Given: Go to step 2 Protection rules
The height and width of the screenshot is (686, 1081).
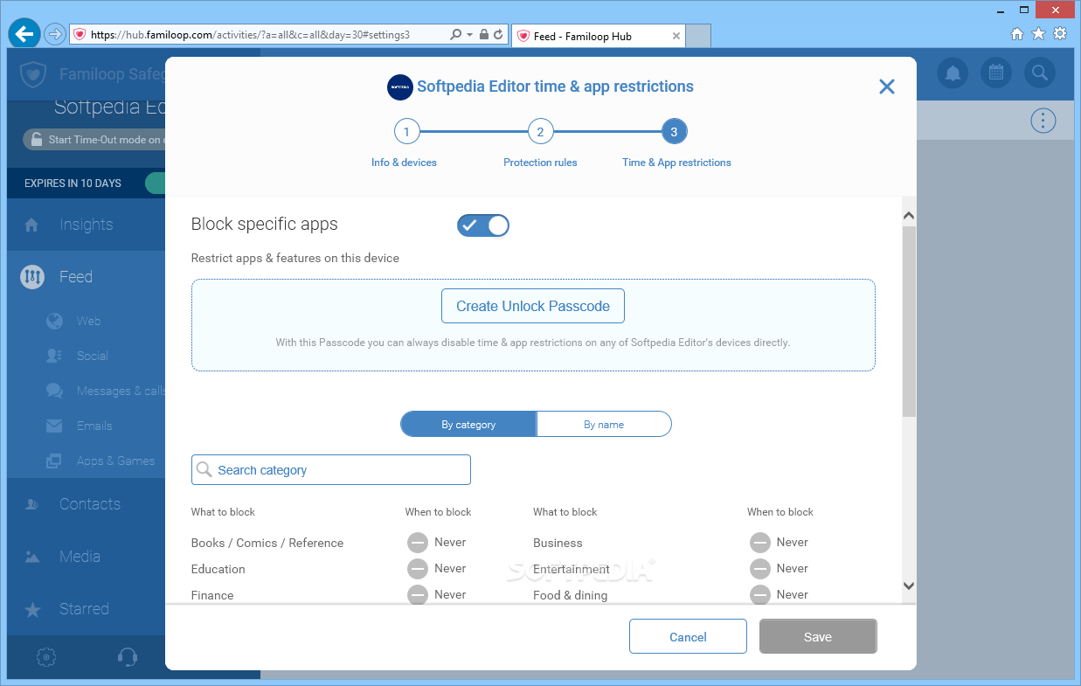Looking at the screenshot, I should point(540,132).
